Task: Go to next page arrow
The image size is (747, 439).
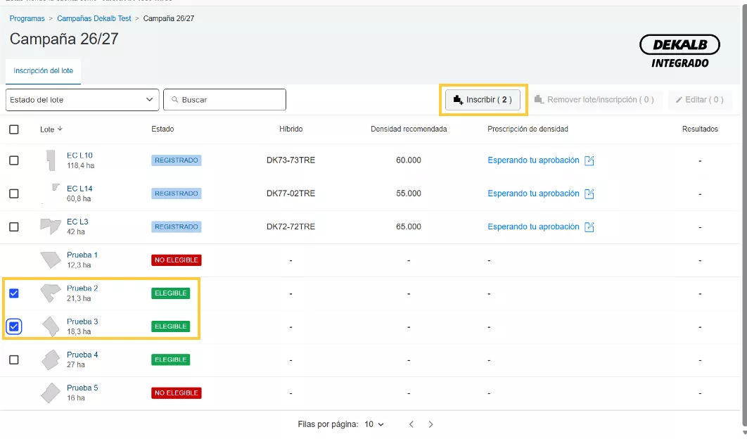Action: click(x=431, y=424)
